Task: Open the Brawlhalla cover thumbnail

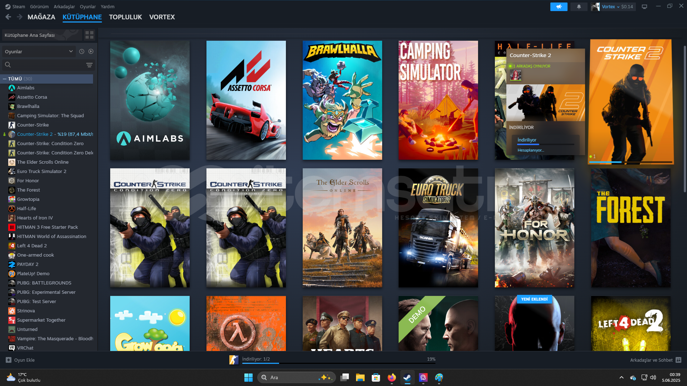Action: coord(342,100)
